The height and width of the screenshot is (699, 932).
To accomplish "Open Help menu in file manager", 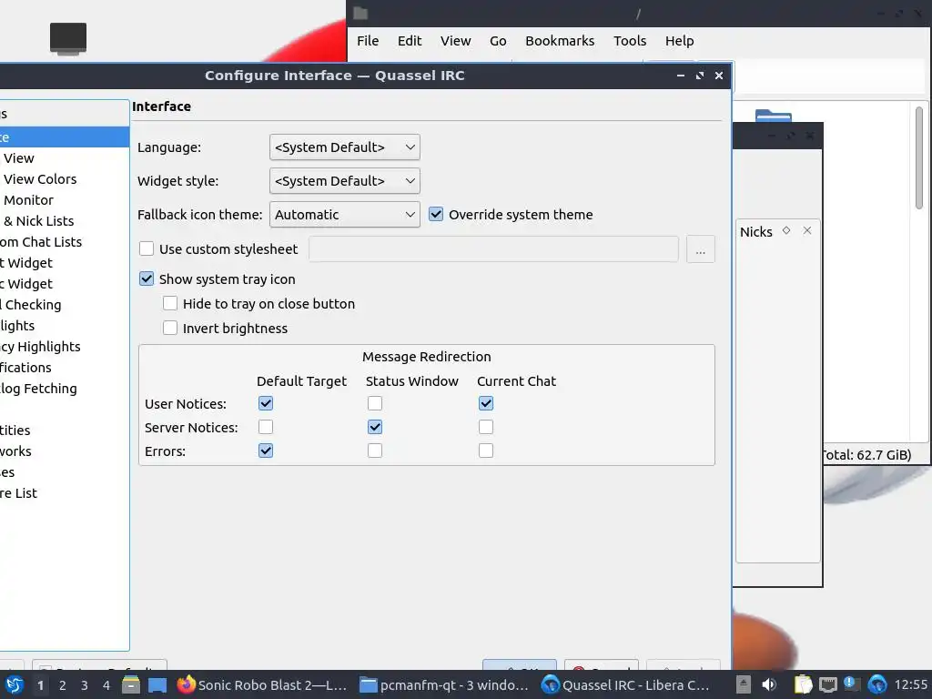I will pos(679,40).
